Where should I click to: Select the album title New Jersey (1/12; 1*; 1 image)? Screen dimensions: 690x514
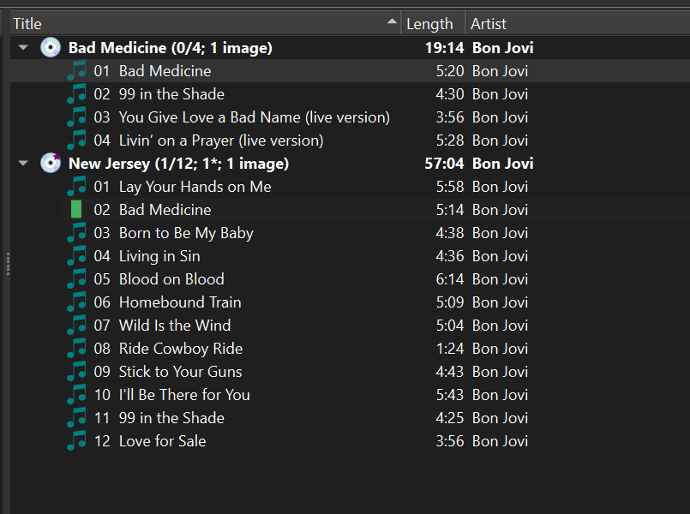click(x=178, y=164)
